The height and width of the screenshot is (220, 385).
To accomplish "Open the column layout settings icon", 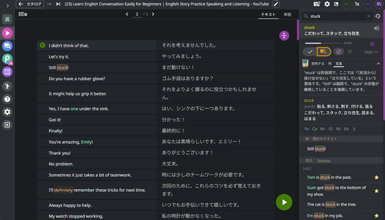I will [23, 15].
